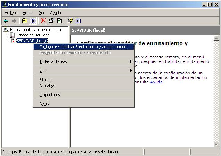Click Eliminar in the context menu
Viewport: 221px width, 156px height.
coord(46,80)
